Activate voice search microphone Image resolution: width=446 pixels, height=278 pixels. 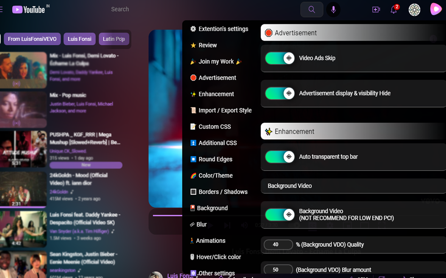click(x=333, y=10)
